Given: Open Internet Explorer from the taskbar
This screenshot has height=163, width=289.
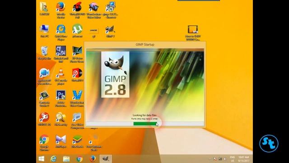Looking at the screenshot, I should click(53, 159).
